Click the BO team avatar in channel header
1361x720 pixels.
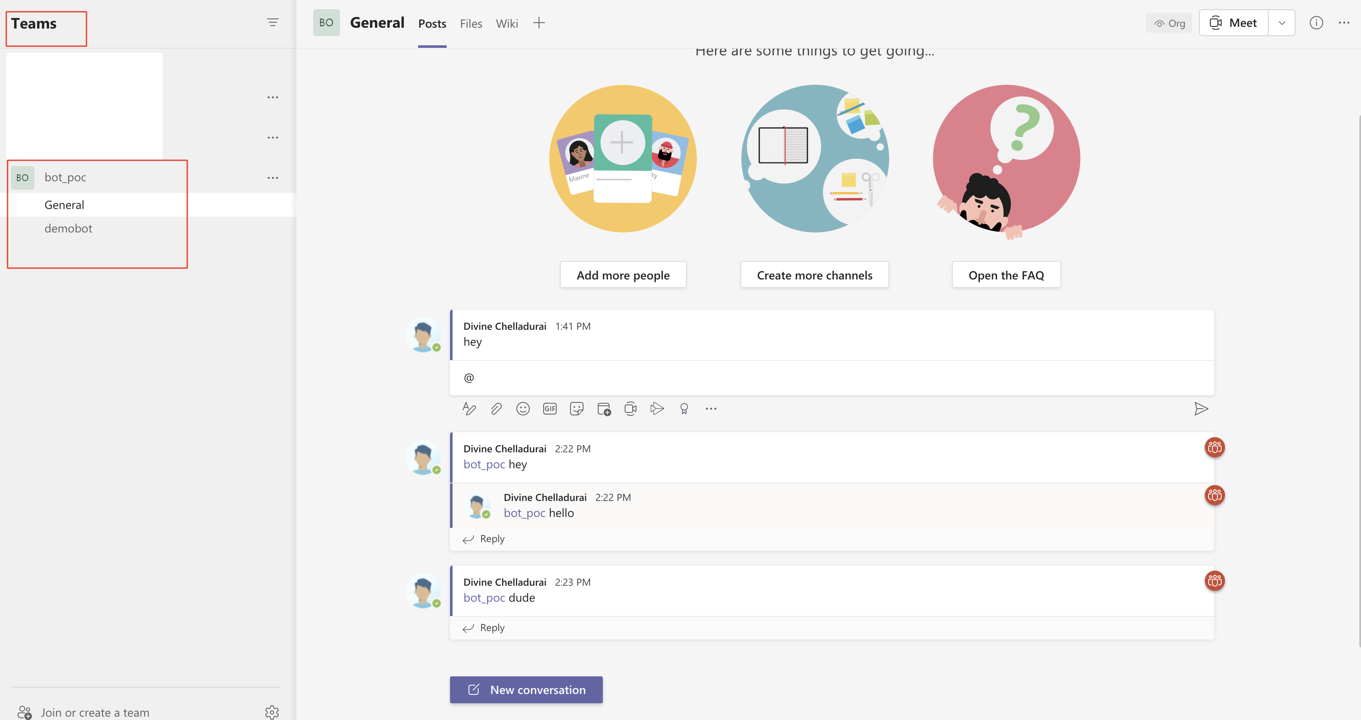[x=326, y=23]
